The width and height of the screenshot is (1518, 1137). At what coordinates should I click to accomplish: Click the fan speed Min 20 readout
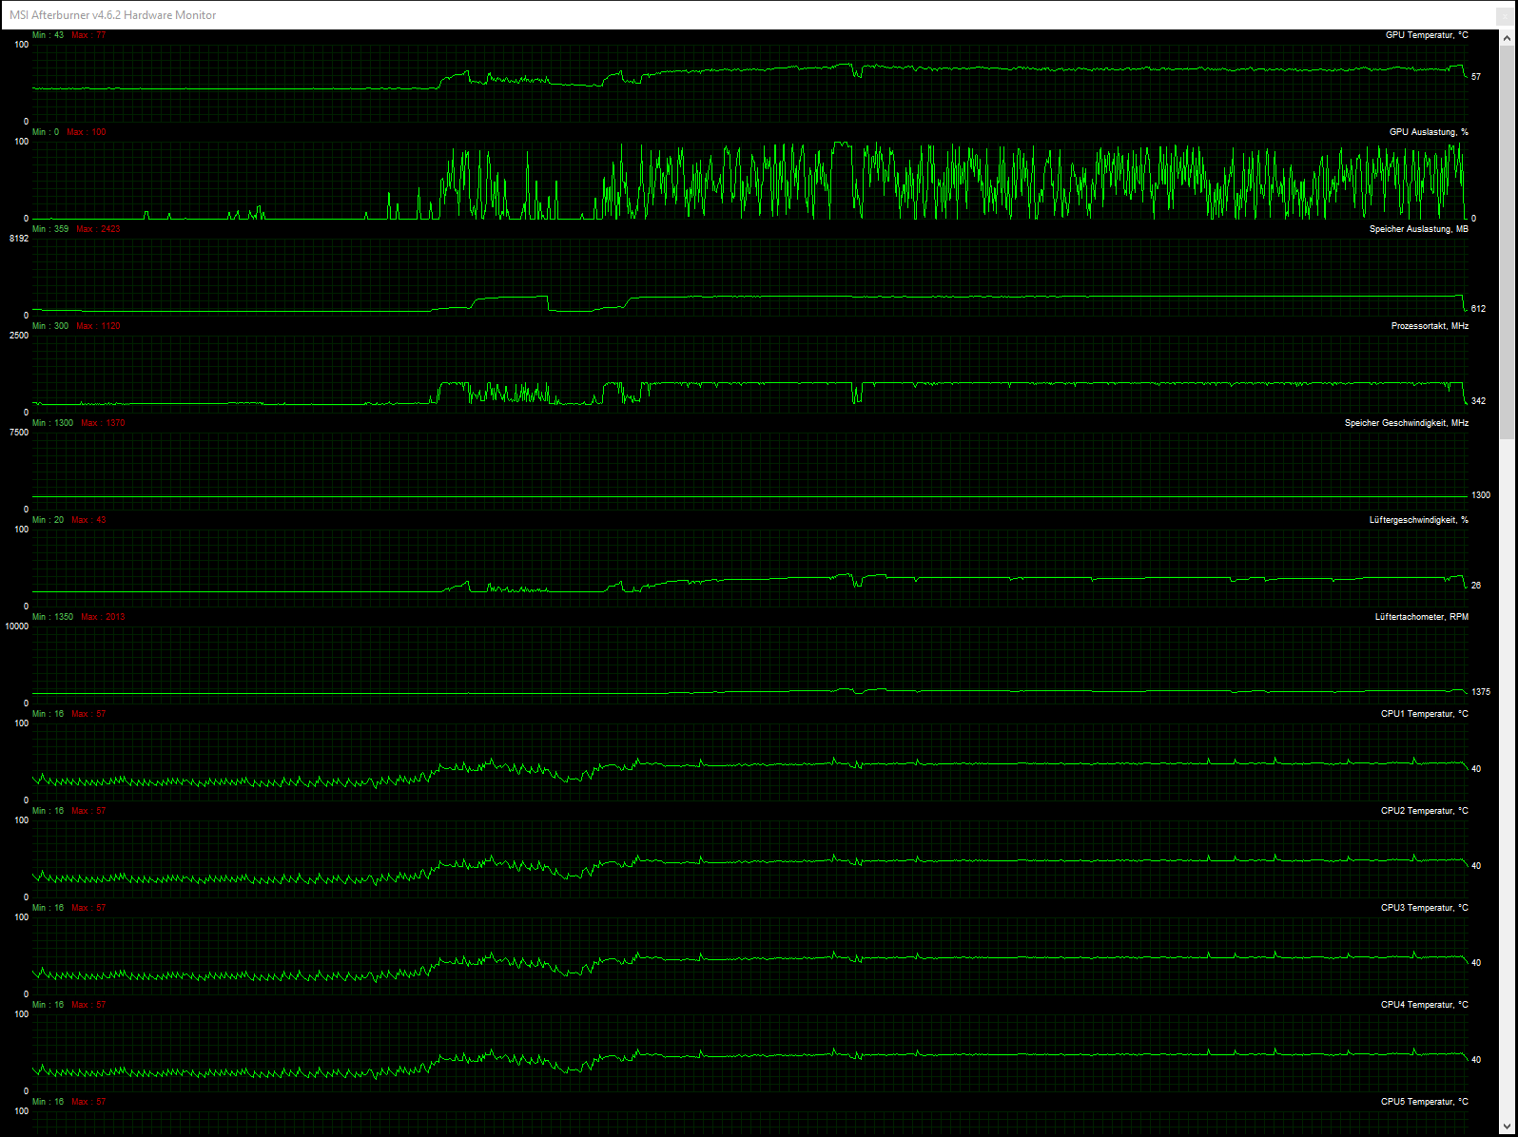[x=48, y=520]
